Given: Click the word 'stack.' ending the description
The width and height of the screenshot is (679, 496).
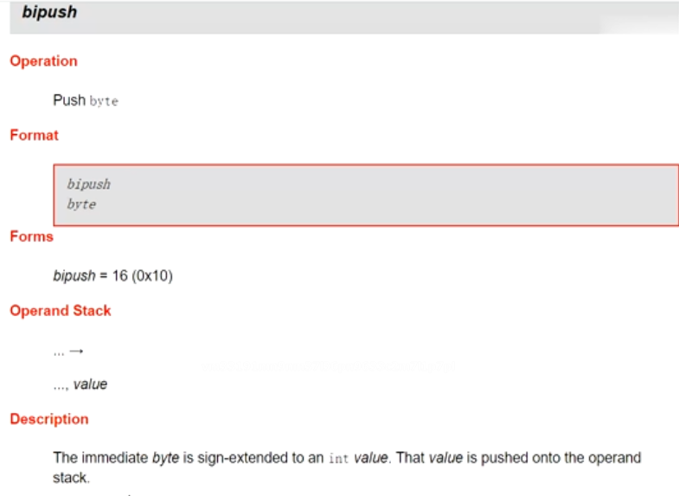Looking at the screenshot, I should point(71,477).
